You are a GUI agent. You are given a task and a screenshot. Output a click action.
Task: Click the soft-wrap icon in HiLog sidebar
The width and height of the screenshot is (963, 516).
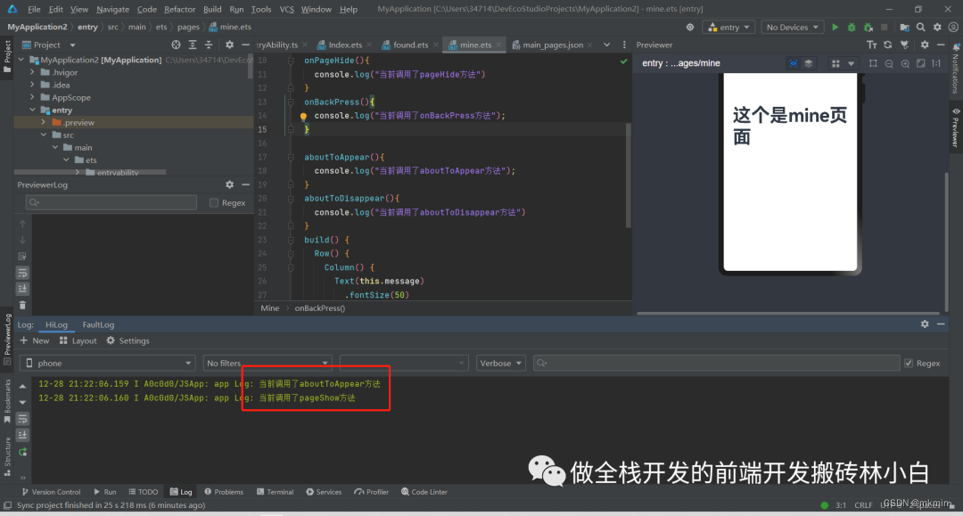(x=22, y=419)
